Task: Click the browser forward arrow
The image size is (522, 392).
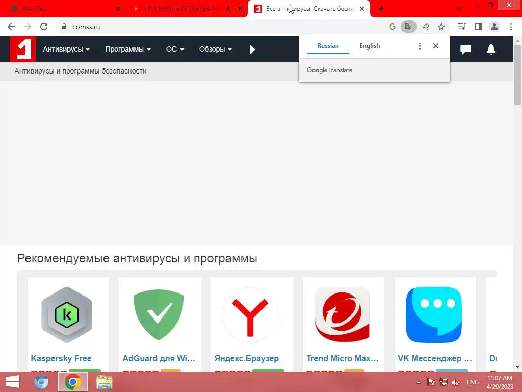Action: pos(28,27)
